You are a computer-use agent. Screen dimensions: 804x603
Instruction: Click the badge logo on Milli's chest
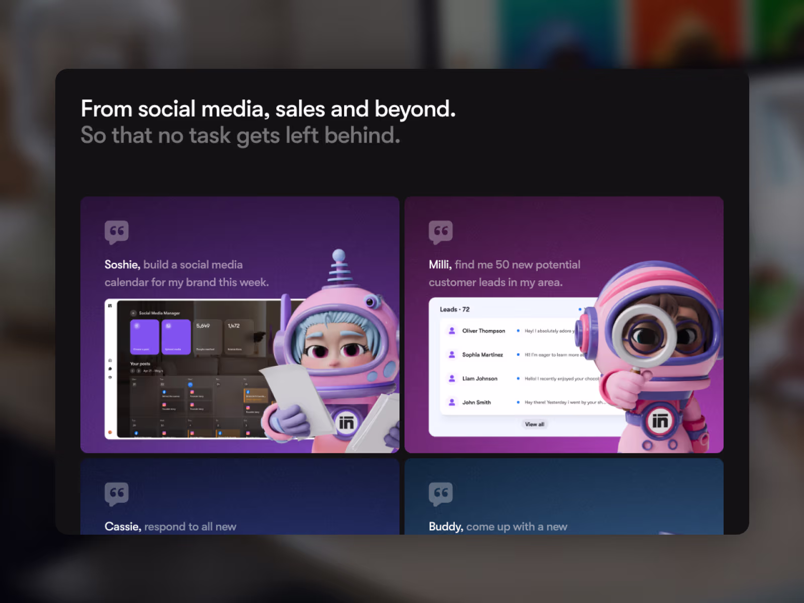click(x=660, y=420)
